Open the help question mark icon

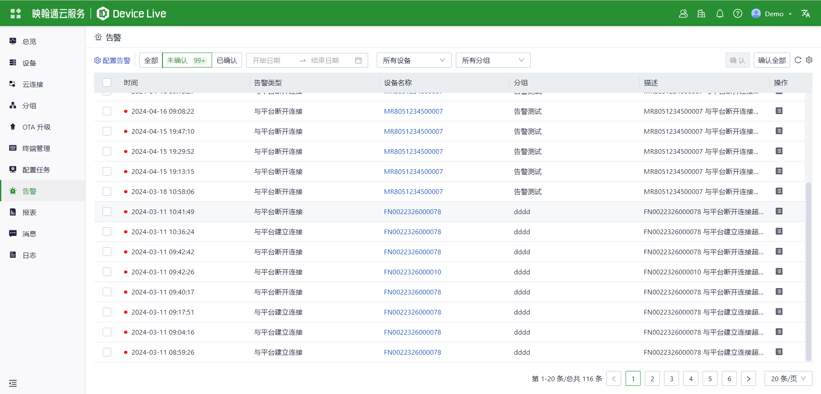tap(738, 14)
